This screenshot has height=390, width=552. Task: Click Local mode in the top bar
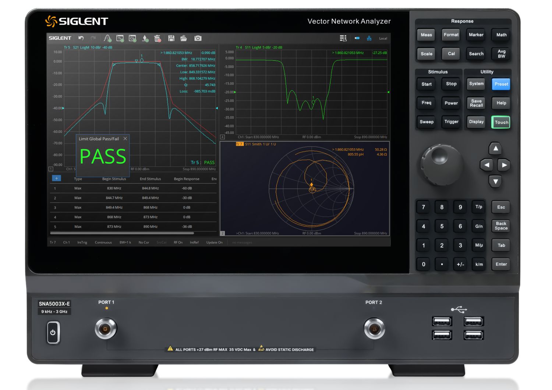383,38
